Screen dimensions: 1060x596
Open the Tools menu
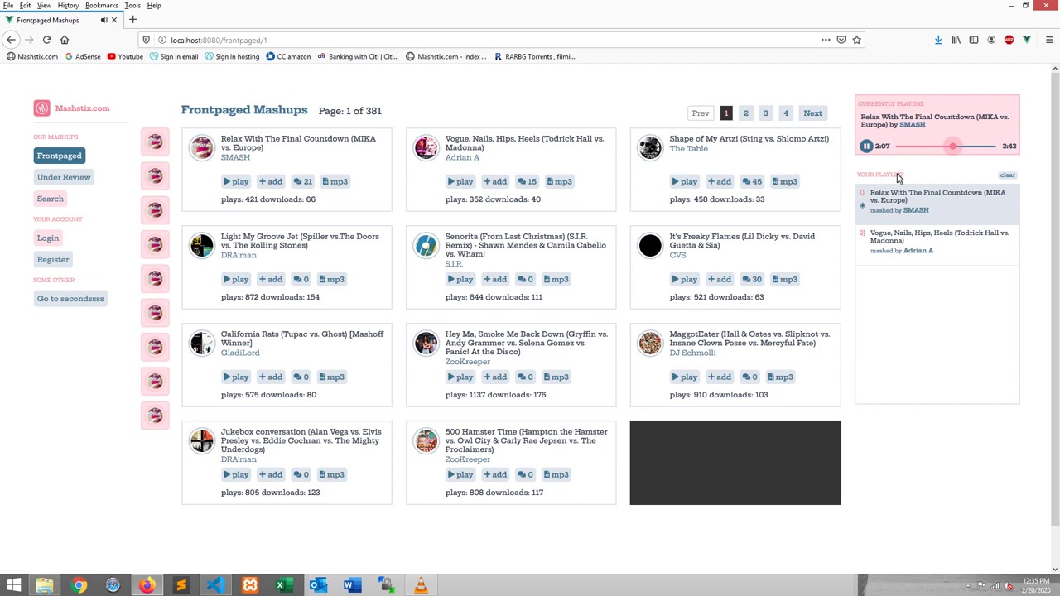pos(132,5)
